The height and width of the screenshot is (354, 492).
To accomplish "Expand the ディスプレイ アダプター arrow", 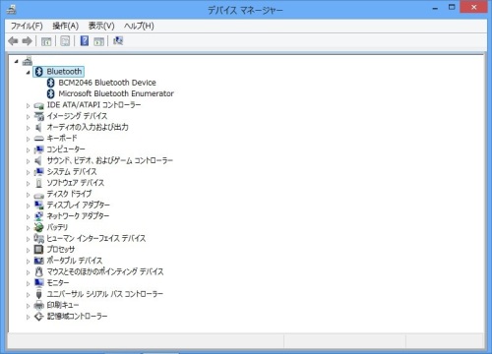I will [x=28, y=206].
